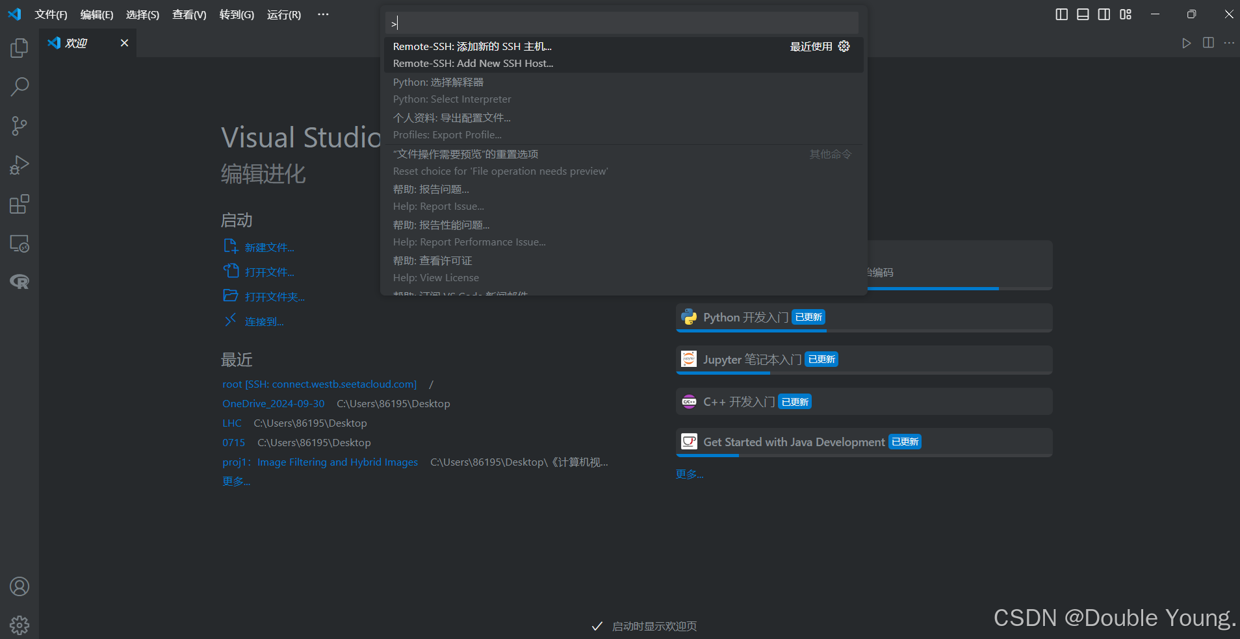The width and height of the screenshot is (1240, 639).
Task: Open customize layout icon
Action: (x=1126, y=14)
